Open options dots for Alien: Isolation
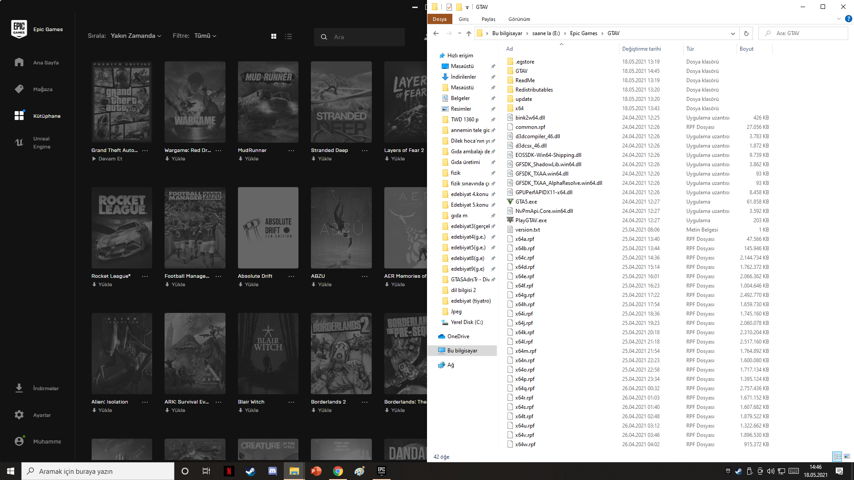The height and width of the screenshot is (480, 854). pyautogui.click(x=145, y=402)
